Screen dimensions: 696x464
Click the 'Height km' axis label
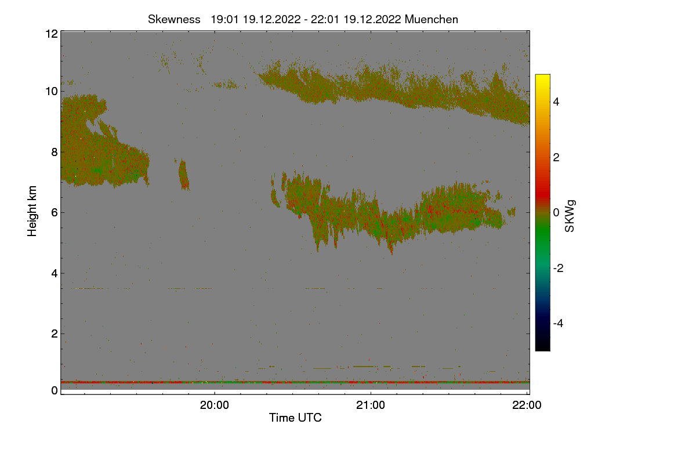33,211
